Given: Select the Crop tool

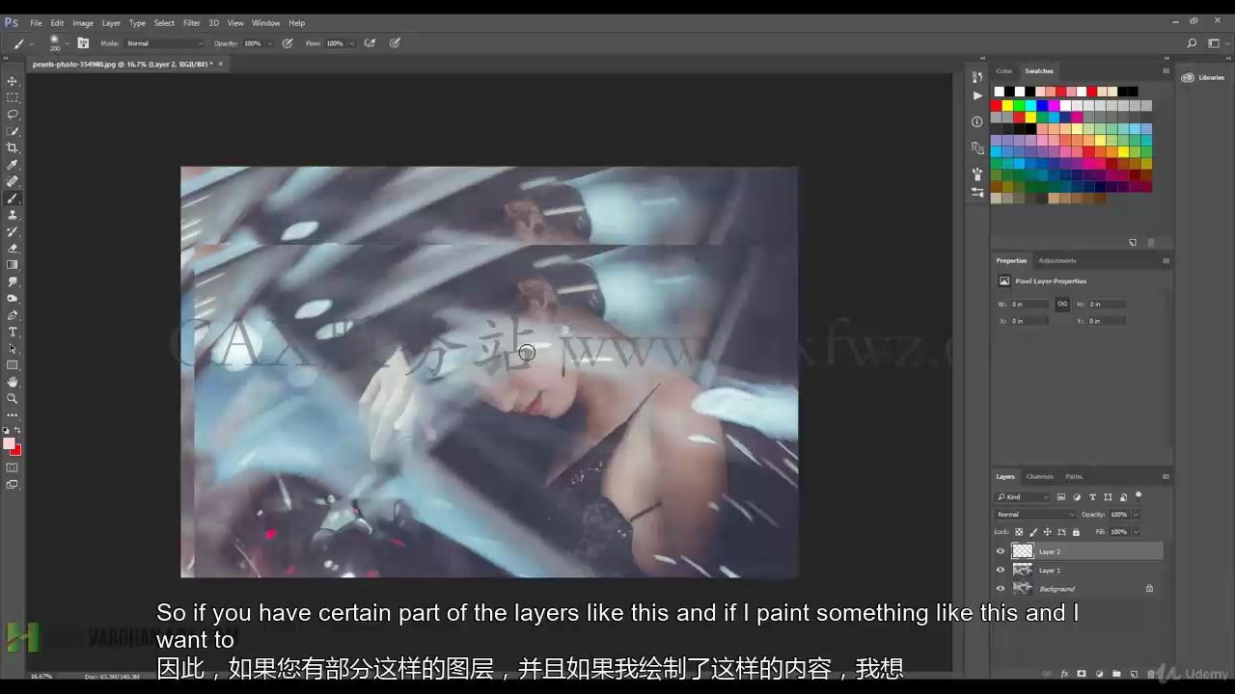Looking at the screenshot, I should [13, 147].
